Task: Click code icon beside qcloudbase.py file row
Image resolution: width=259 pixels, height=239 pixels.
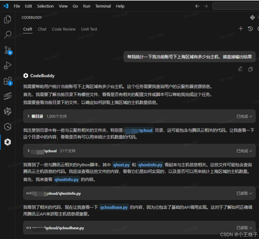Action: click(x=29, y=228)
